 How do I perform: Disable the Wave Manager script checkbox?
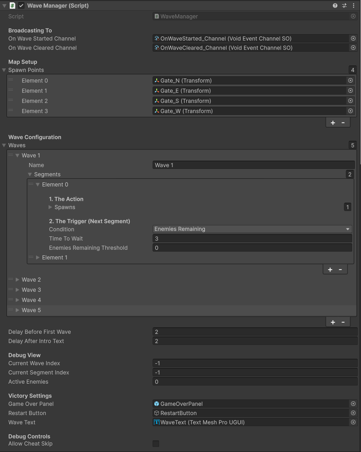[x=21, y=6]
